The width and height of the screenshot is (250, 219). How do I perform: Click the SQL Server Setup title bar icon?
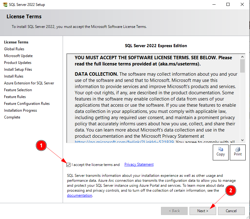(x=5, y=4)
